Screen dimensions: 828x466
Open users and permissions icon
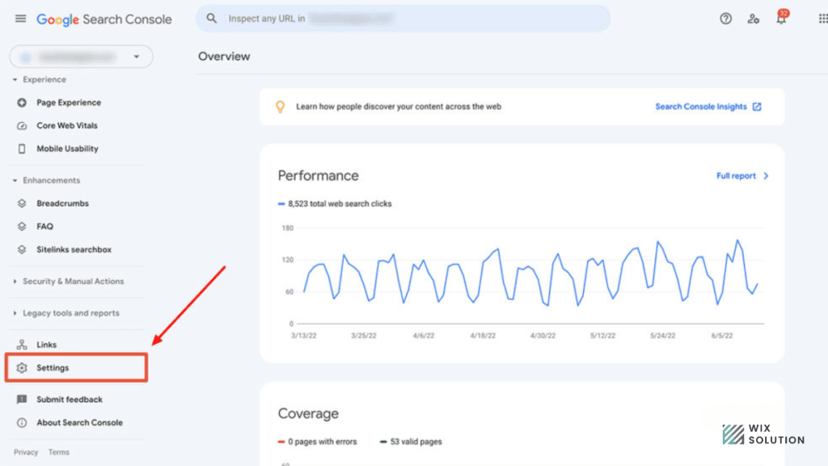[753, 19]
